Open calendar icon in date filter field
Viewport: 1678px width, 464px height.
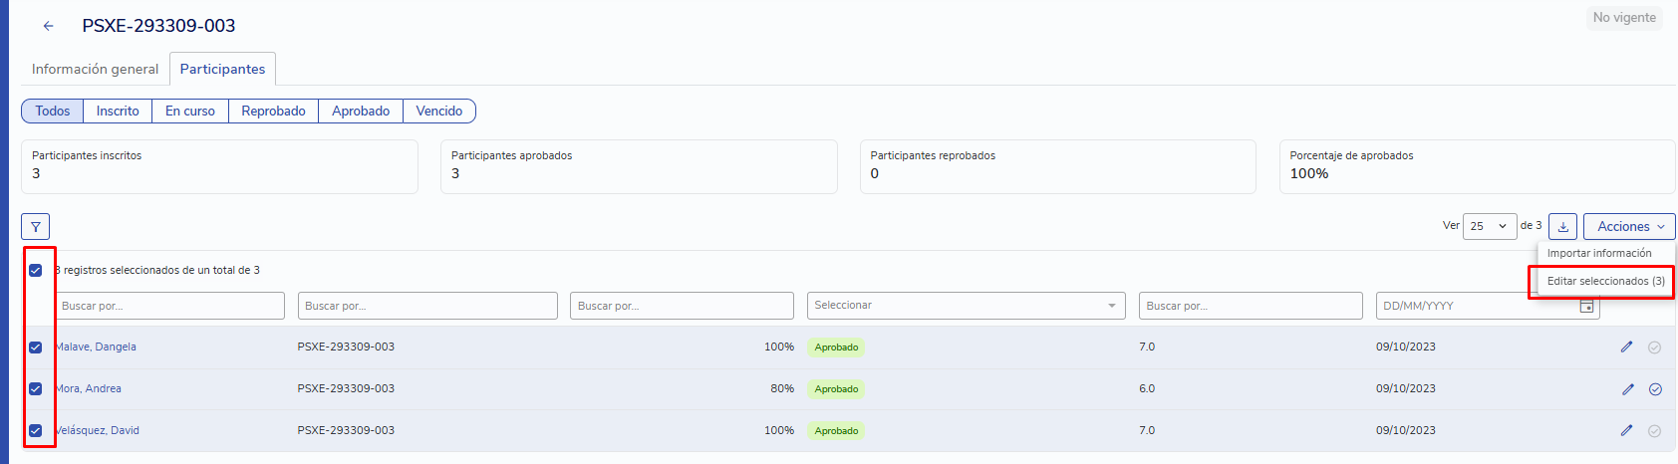1587,306
